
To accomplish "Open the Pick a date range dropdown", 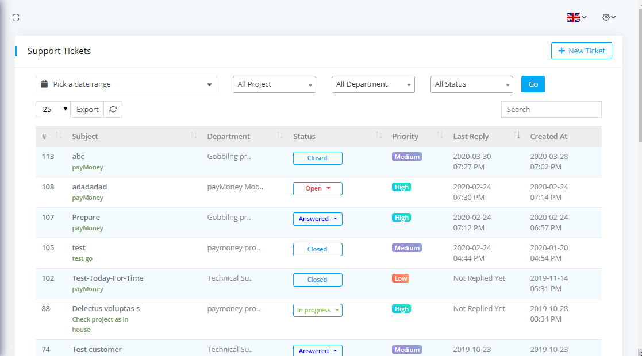I will point(126,84).
